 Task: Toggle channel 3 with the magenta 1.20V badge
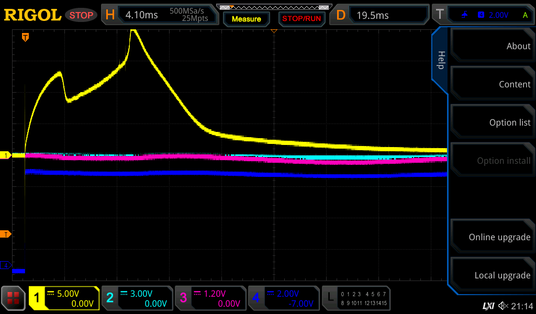(x=210, y=298)
